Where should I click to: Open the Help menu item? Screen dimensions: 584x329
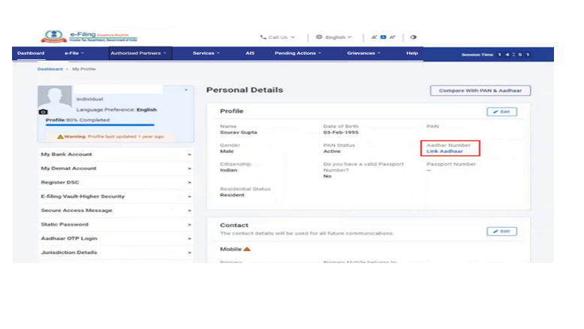tap(412, 53)
